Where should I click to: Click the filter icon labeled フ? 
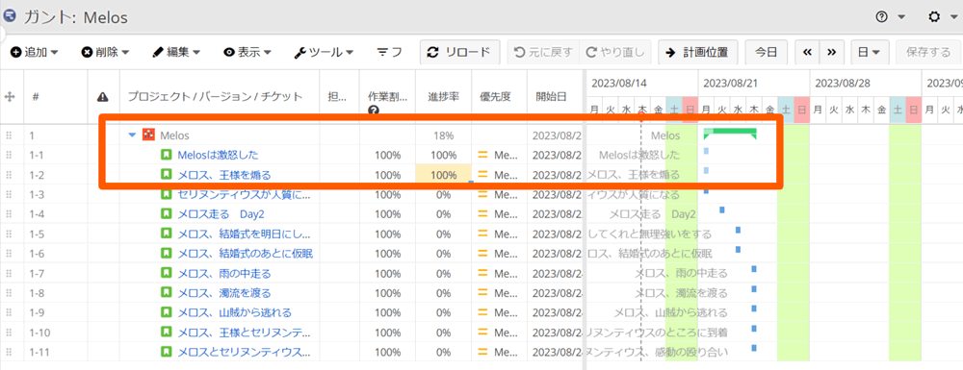(389, 52)
